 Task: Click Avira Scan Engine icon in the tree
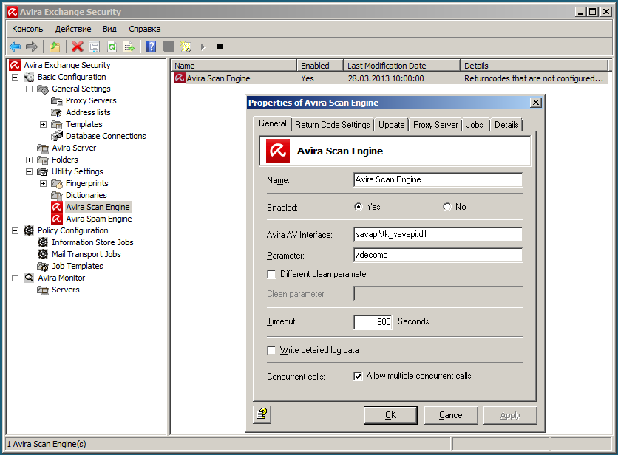[57, 207]
